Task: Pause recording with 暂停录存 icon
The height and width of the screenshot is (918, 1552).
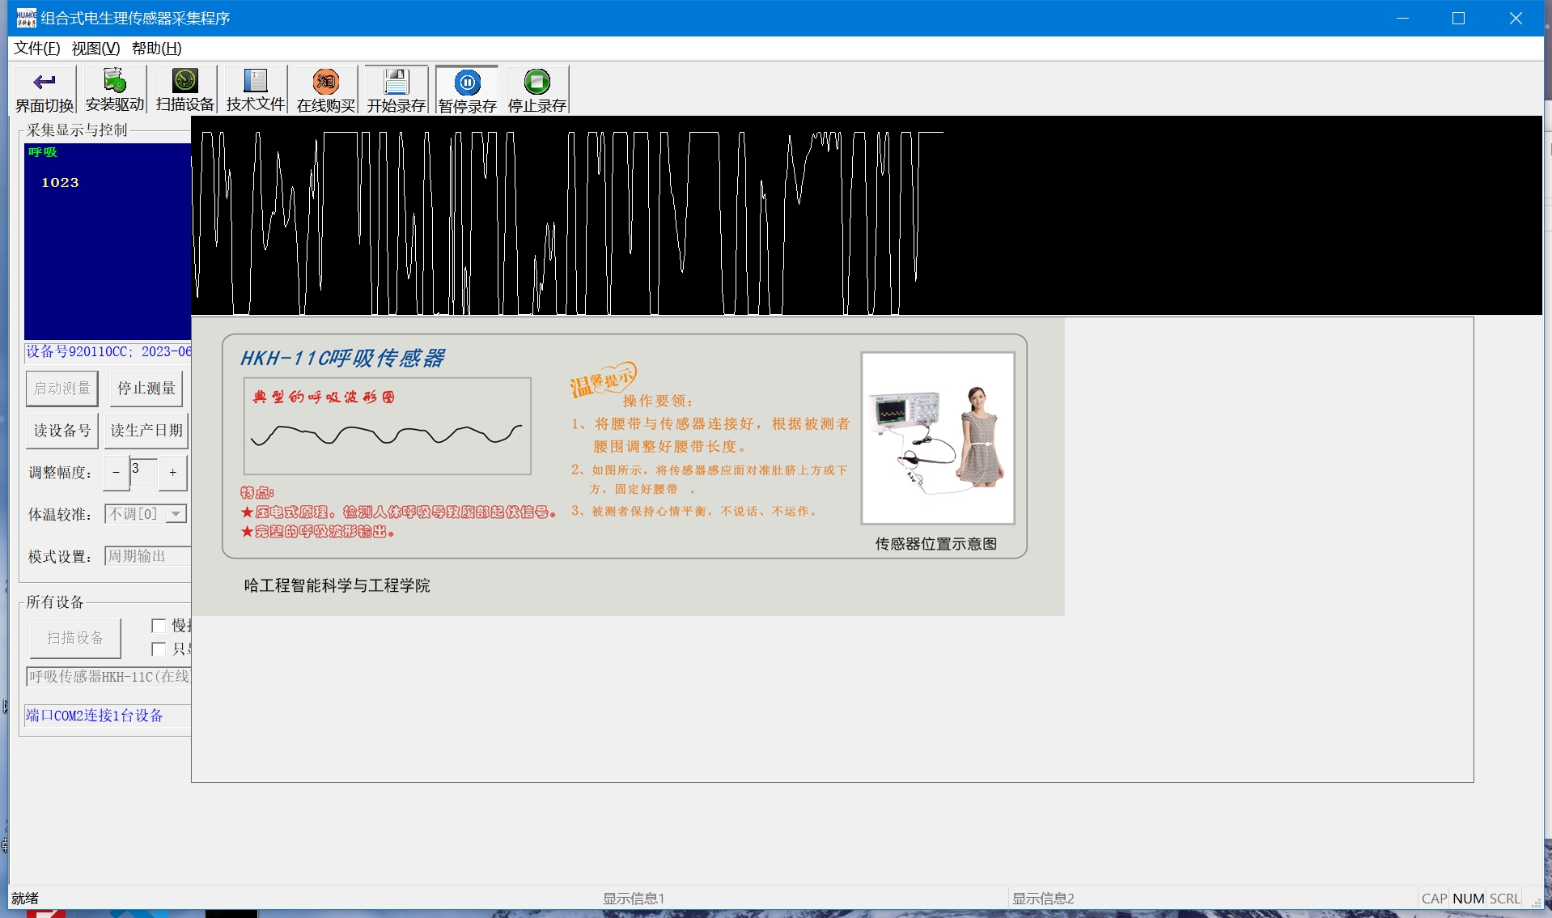Action: pyautogui.click(x=467, y=83)
